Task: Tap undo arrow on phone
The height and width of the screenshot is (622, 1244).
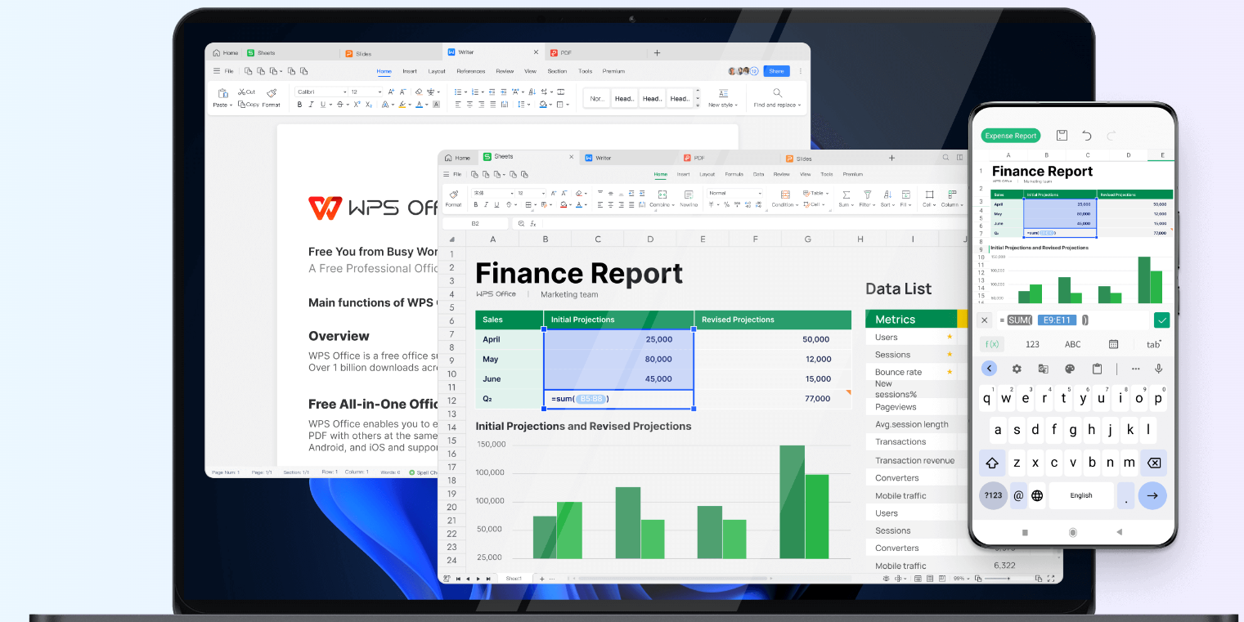Action: (x=1087, y=136)
